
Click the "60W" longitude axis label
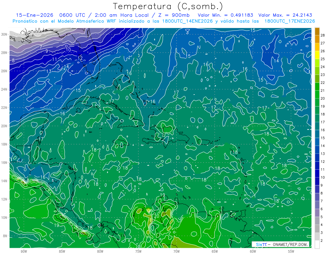[x=253, y=251]
